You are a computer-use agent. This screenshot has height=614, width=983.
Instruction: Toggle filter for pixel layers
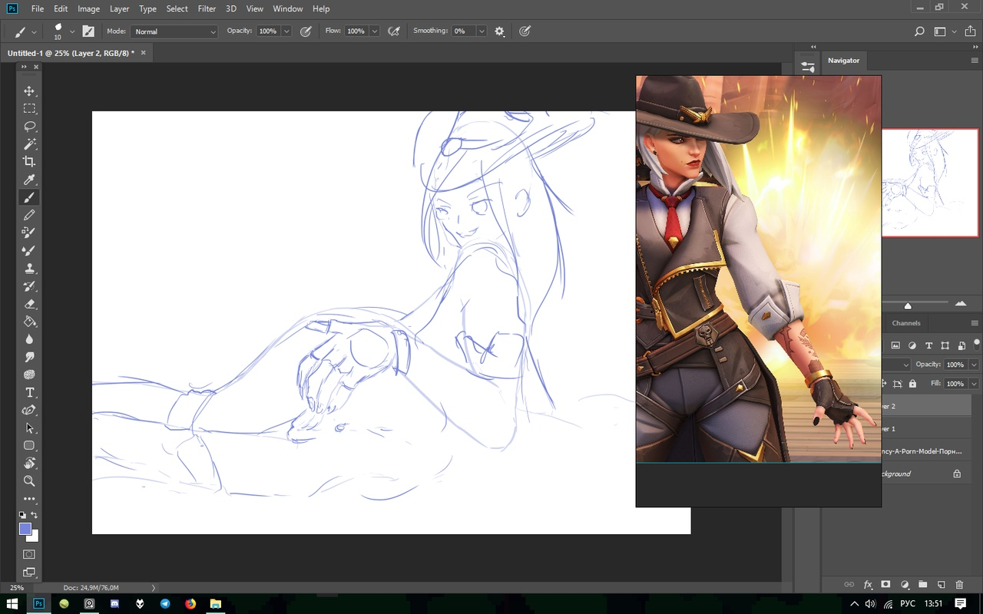(x=895, y=345)
